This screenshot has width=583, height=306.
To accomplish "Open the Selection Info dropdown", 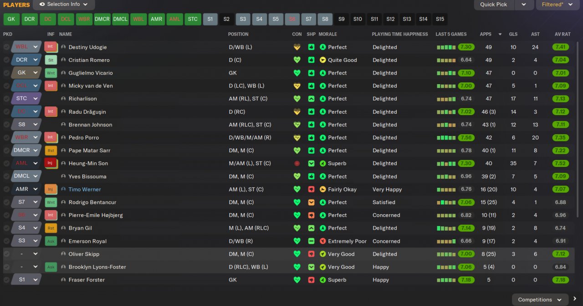I will pos(64,5).
